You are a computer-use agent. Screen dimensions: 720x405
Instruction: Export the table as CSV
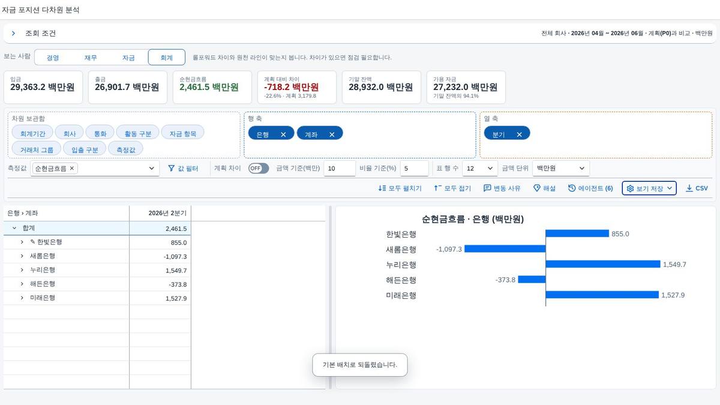(697, 188)
